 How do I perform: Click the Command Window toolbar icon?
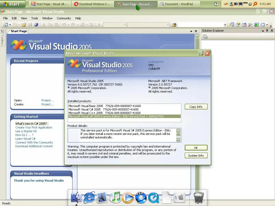pos(263,25)
